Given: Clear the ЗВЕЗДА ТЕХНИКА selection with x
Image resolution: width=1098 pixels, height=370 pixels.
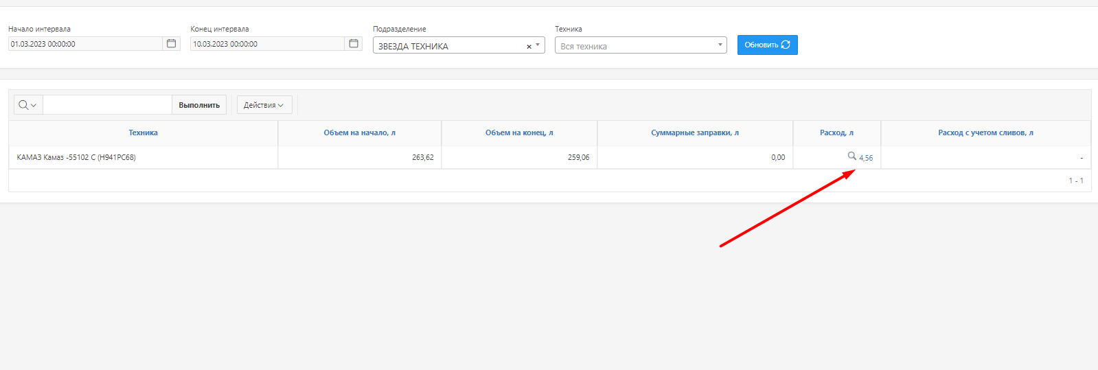Looking at the screenshot, I should tap(529, 47).
